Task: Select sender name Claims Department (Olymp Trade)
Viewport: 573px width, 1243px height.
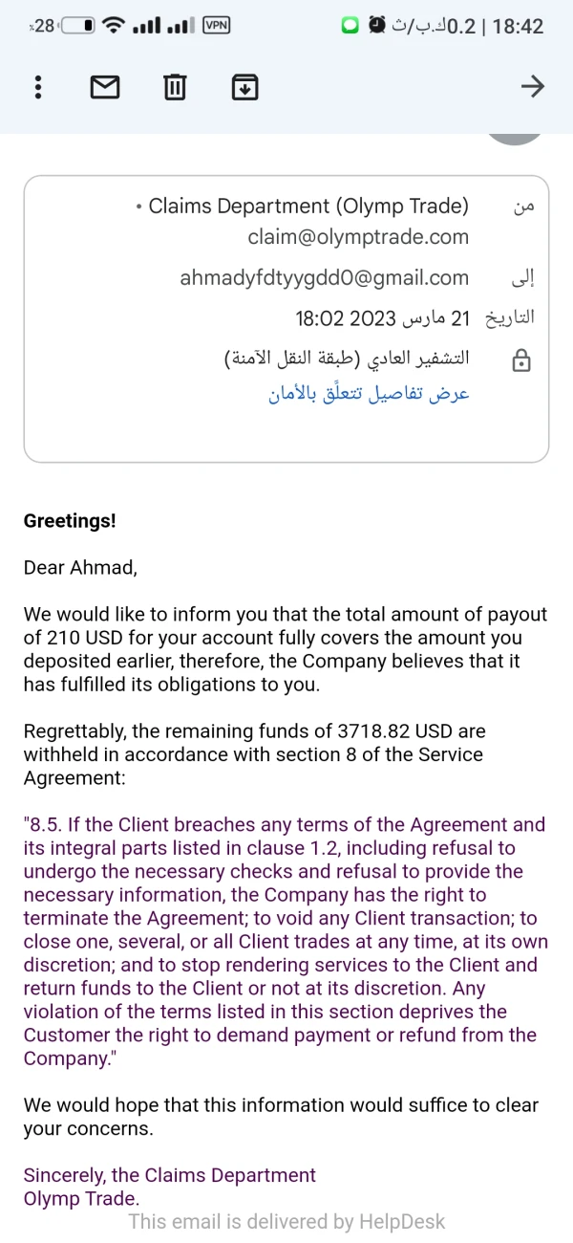Action: (x=308, y=206)
